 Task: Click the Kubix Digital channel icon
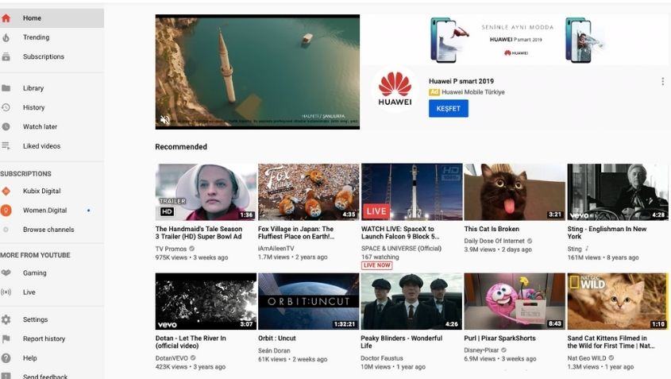click(x=6, y=191)
